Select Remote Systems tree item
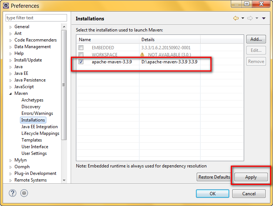Screen dimensions: 273x206 30,180
